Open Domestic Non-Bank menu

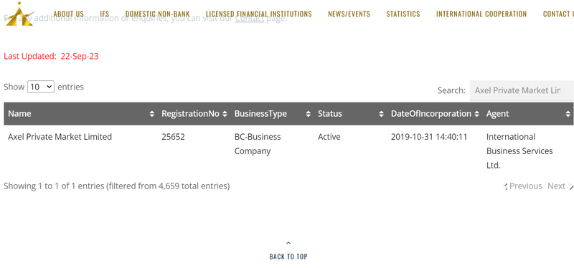tap(157, 14)
